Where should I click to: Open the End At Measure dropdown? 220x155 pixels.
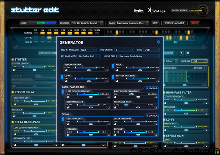click(88, 50)
